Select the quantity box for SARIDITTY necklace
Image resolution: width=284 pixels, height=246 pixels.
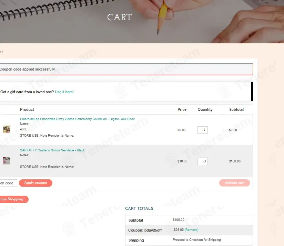coord(202,161)
